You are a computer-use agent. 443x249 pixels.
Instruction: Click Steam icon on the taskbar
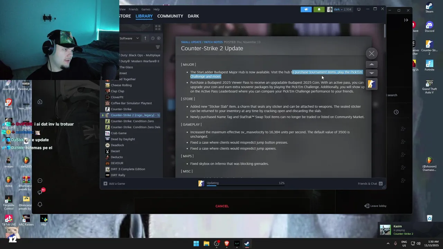pyautogui.click(x=247, y=243)
